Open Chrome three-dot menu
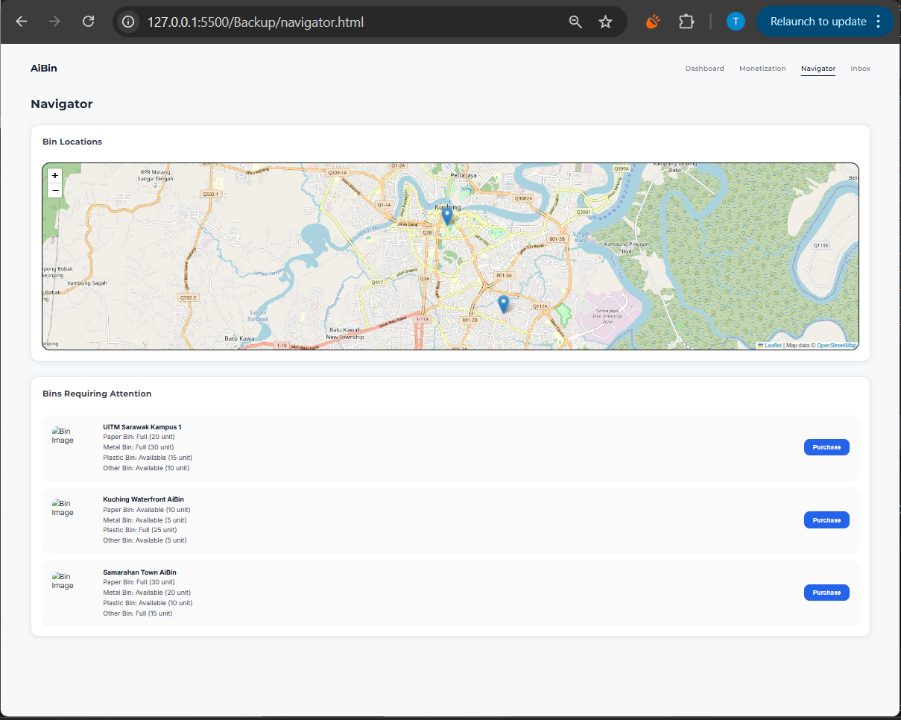This screenshot has width=901, height=720. (x=880, y=22)
